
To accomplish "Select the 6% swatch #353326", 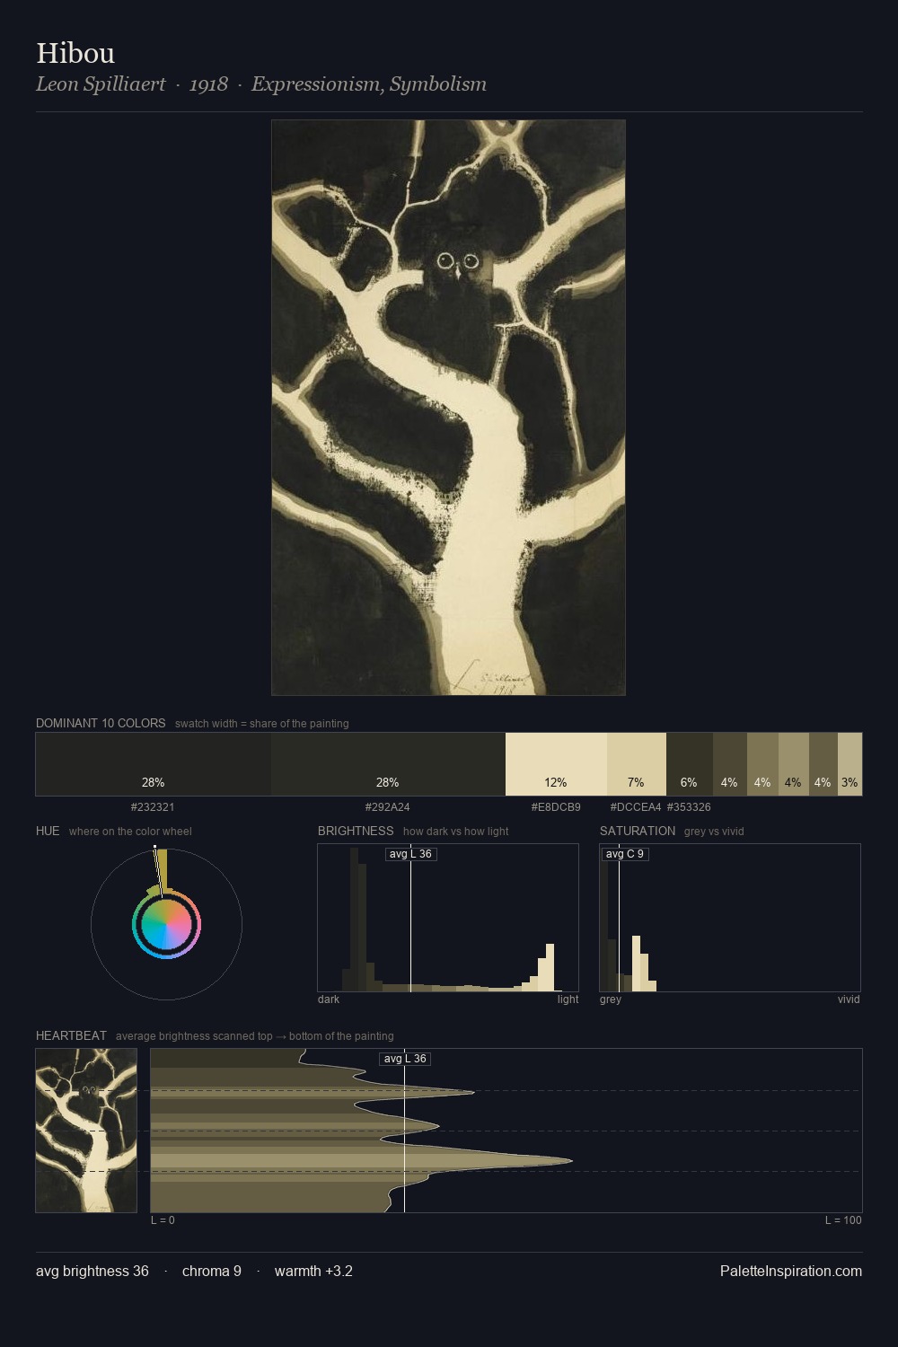I will (690, 764).
